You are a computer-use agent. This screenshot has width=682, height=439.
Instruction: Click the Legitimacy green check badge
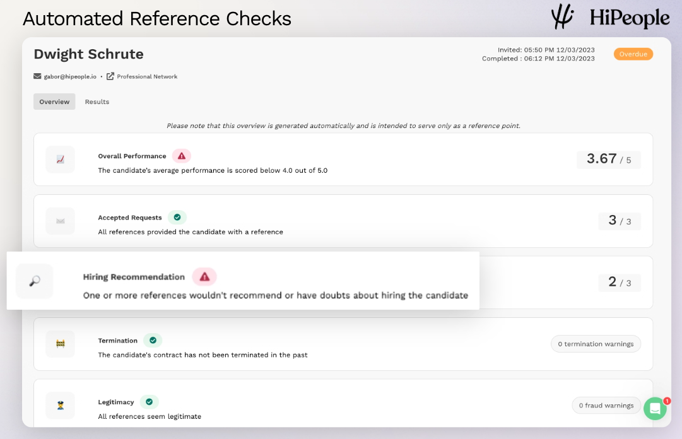(149, 402)
